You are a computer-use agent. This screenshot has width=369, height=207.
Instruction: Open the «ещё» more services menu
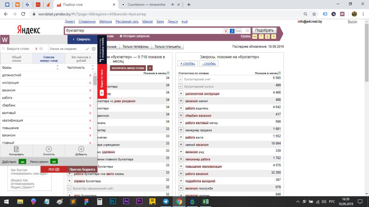(184, 22)
